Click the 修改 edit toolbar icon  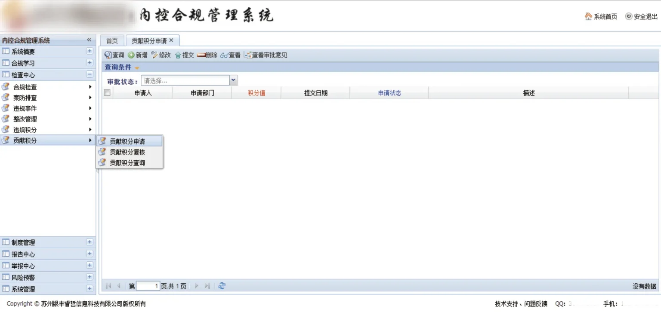point(154,55)
